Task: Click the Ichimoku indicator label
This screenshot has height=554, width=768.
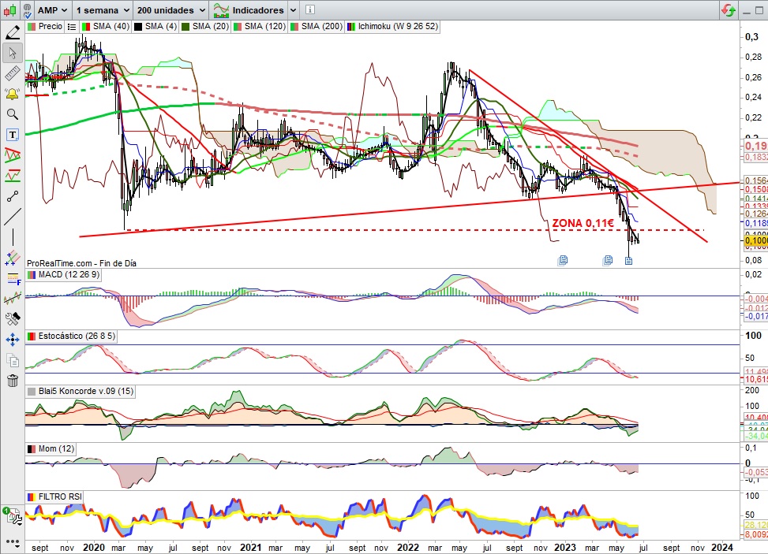Action: coord(397,26)
